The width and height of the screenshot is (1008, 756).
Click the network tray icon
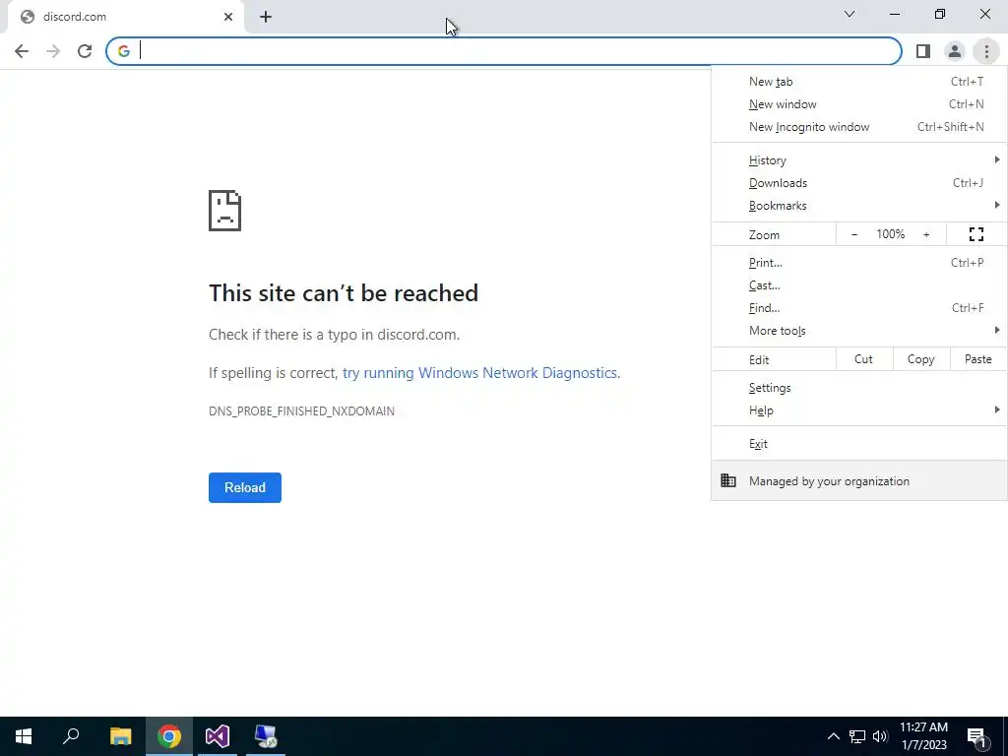[x=857, y=736]
